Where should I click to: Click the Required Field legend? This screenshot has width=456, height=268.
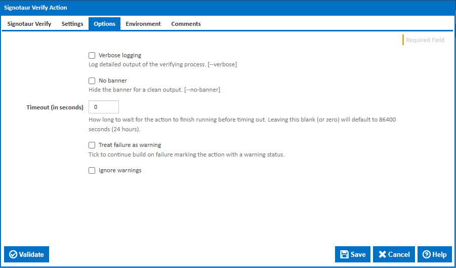[x=425, y=40]
